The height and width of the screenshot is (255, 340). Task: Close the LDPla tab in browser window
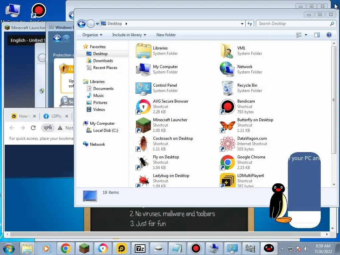point(66,116)
